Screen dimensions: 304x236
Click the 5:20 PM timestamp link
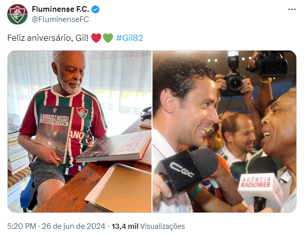(x=21, y=226)
